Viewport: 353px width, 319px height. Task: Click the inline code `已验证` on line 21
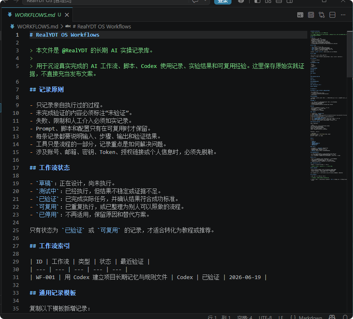click(47, 199)
